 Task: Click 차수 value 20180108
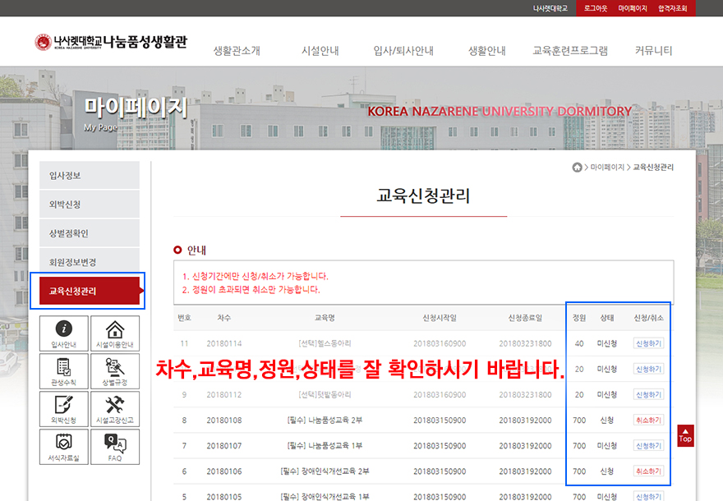pyautogui.click(x=224, y=421)
